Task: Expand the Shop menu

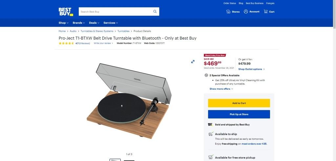Action: (64, 23)
